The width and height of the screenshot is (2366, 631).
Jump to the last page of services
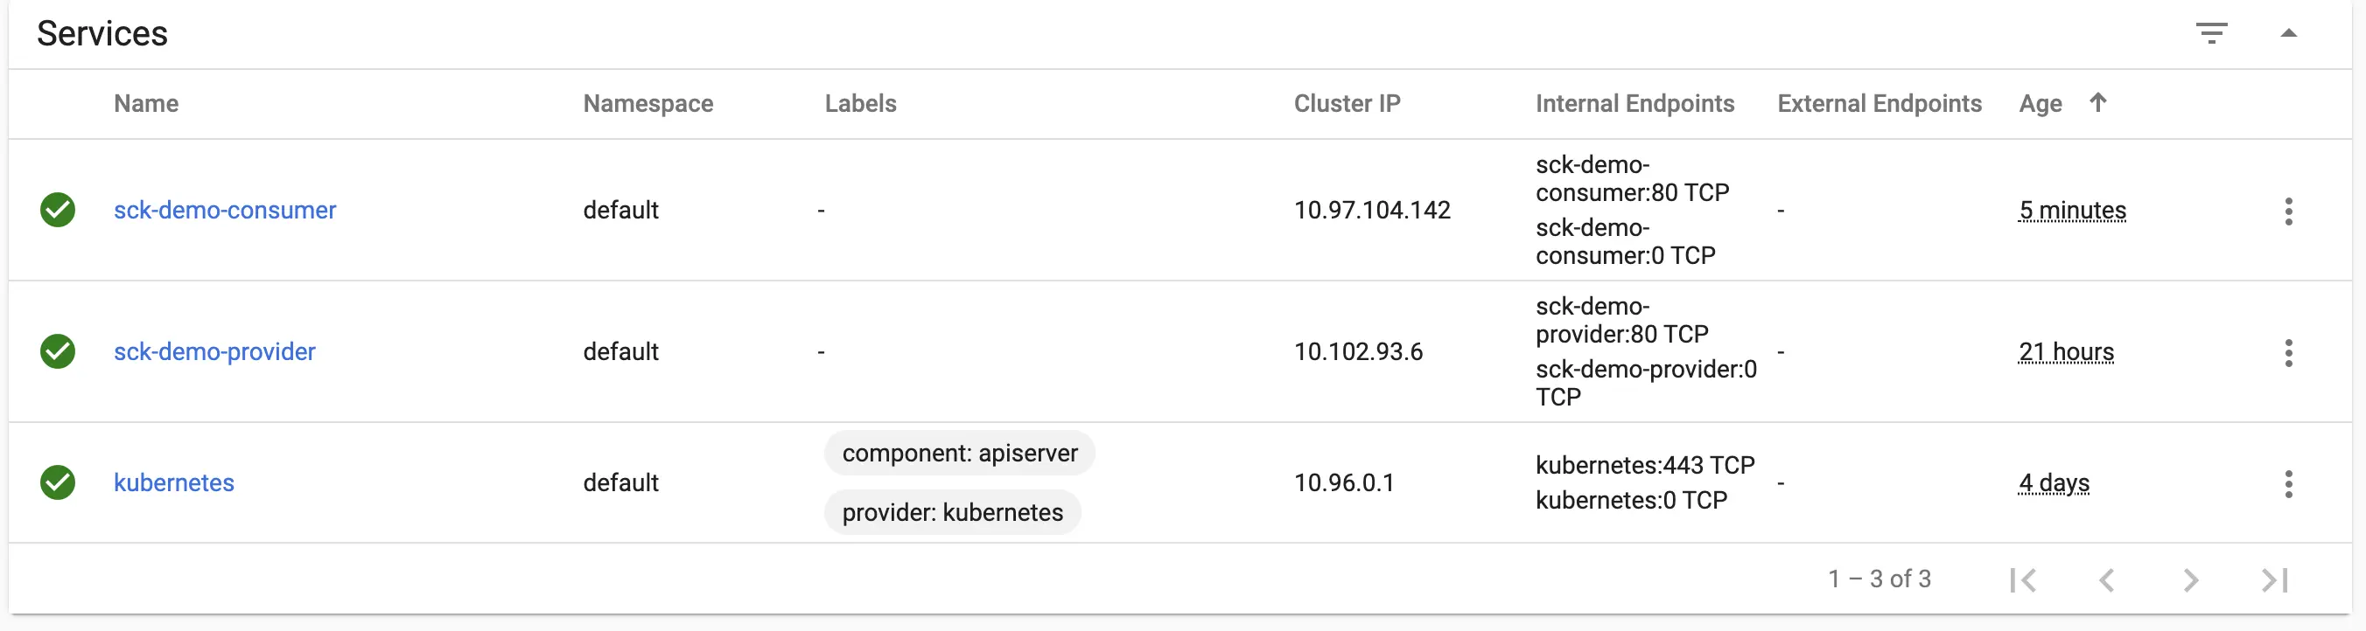point(2274,579)
